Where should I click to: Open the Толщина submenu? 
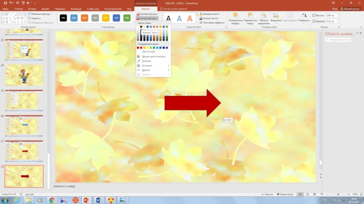pos(153,66)
